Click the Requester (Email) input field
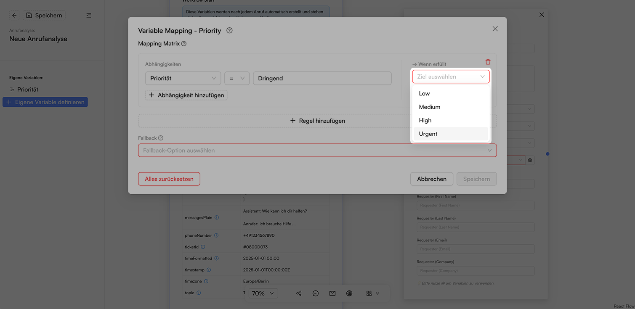Screen dimensions: 635x309 pyautogui.click(x=476, y=249)
